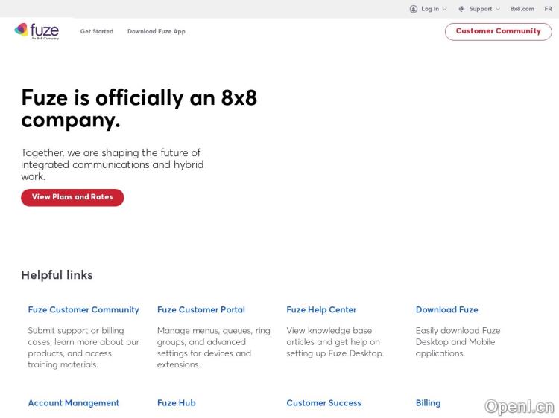Click the Customer Community button
Image resolution: width=559 pixels, height=418 pixels.
(498, 31)
